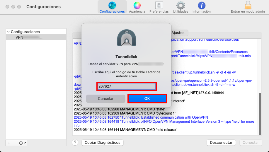Confirm the code with OK button
Image resolution: width=269 pixels, height=152 pixels.
147,99
